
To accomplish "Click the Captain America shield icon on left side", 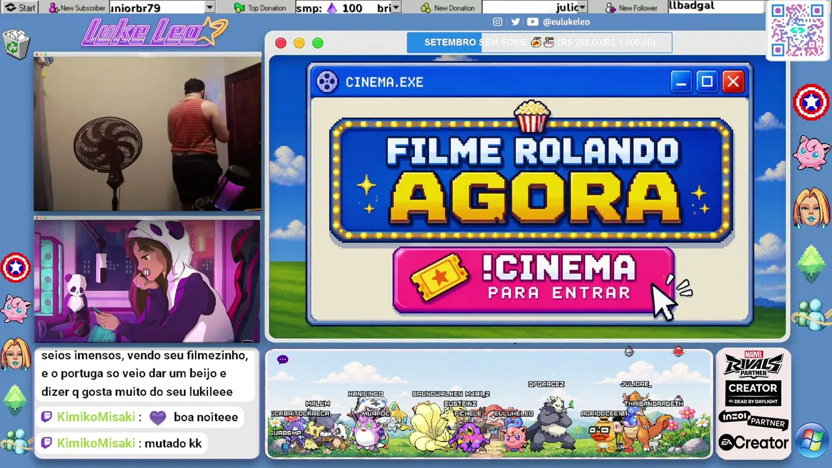I will 15,267.
